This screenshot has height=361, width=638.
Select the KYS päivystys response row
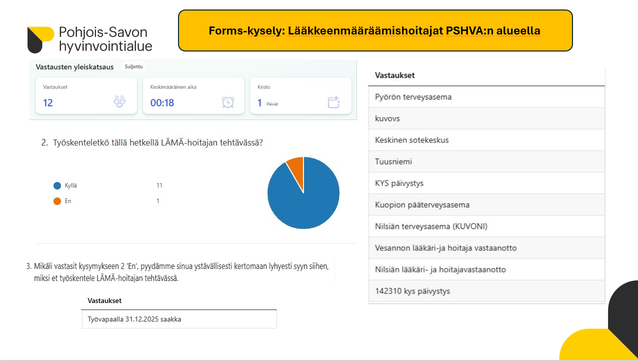[x=486, y=183]
